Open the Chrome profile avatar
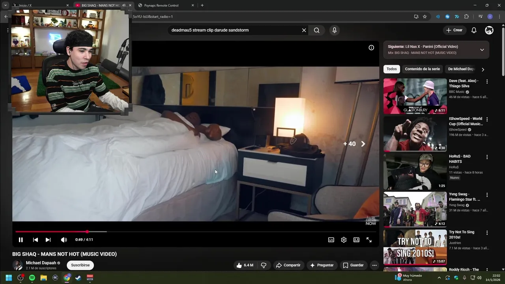The image size is (505, 284). (490, 17)
